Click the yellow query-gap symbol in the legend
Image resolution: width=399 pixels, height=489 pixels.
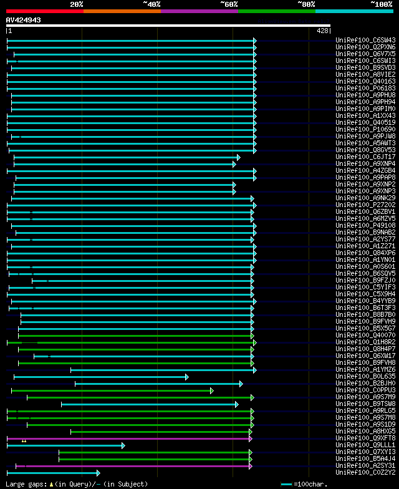(x=51, y=485)
